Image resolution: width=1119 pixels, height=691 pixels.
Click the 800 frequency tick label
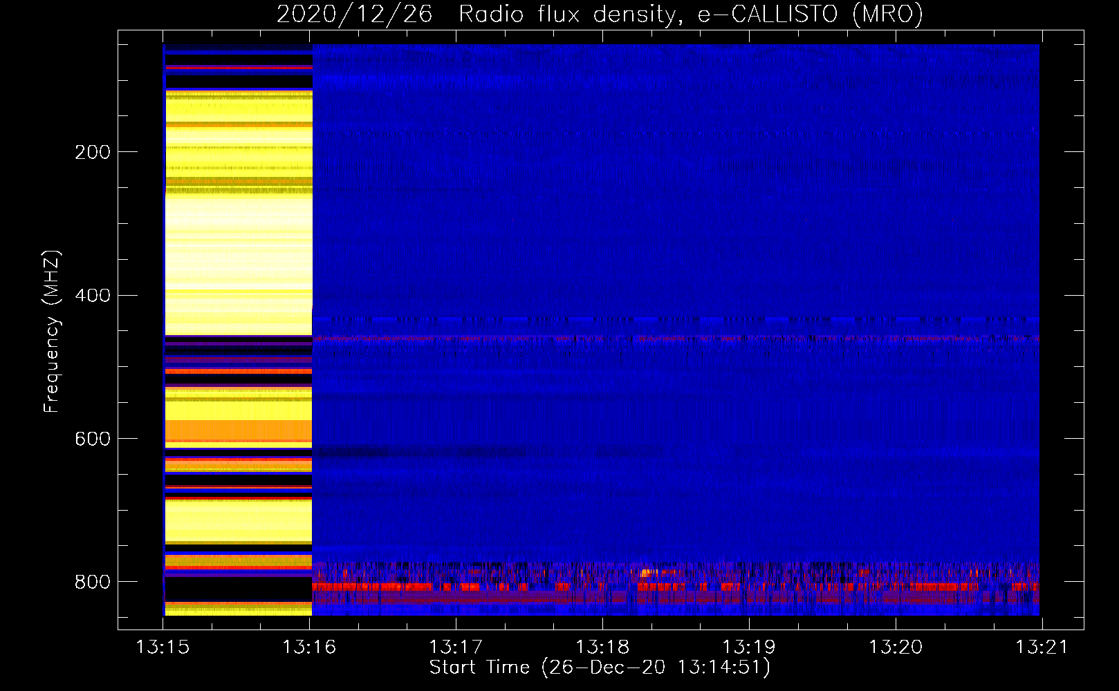(x=93, y=582)
